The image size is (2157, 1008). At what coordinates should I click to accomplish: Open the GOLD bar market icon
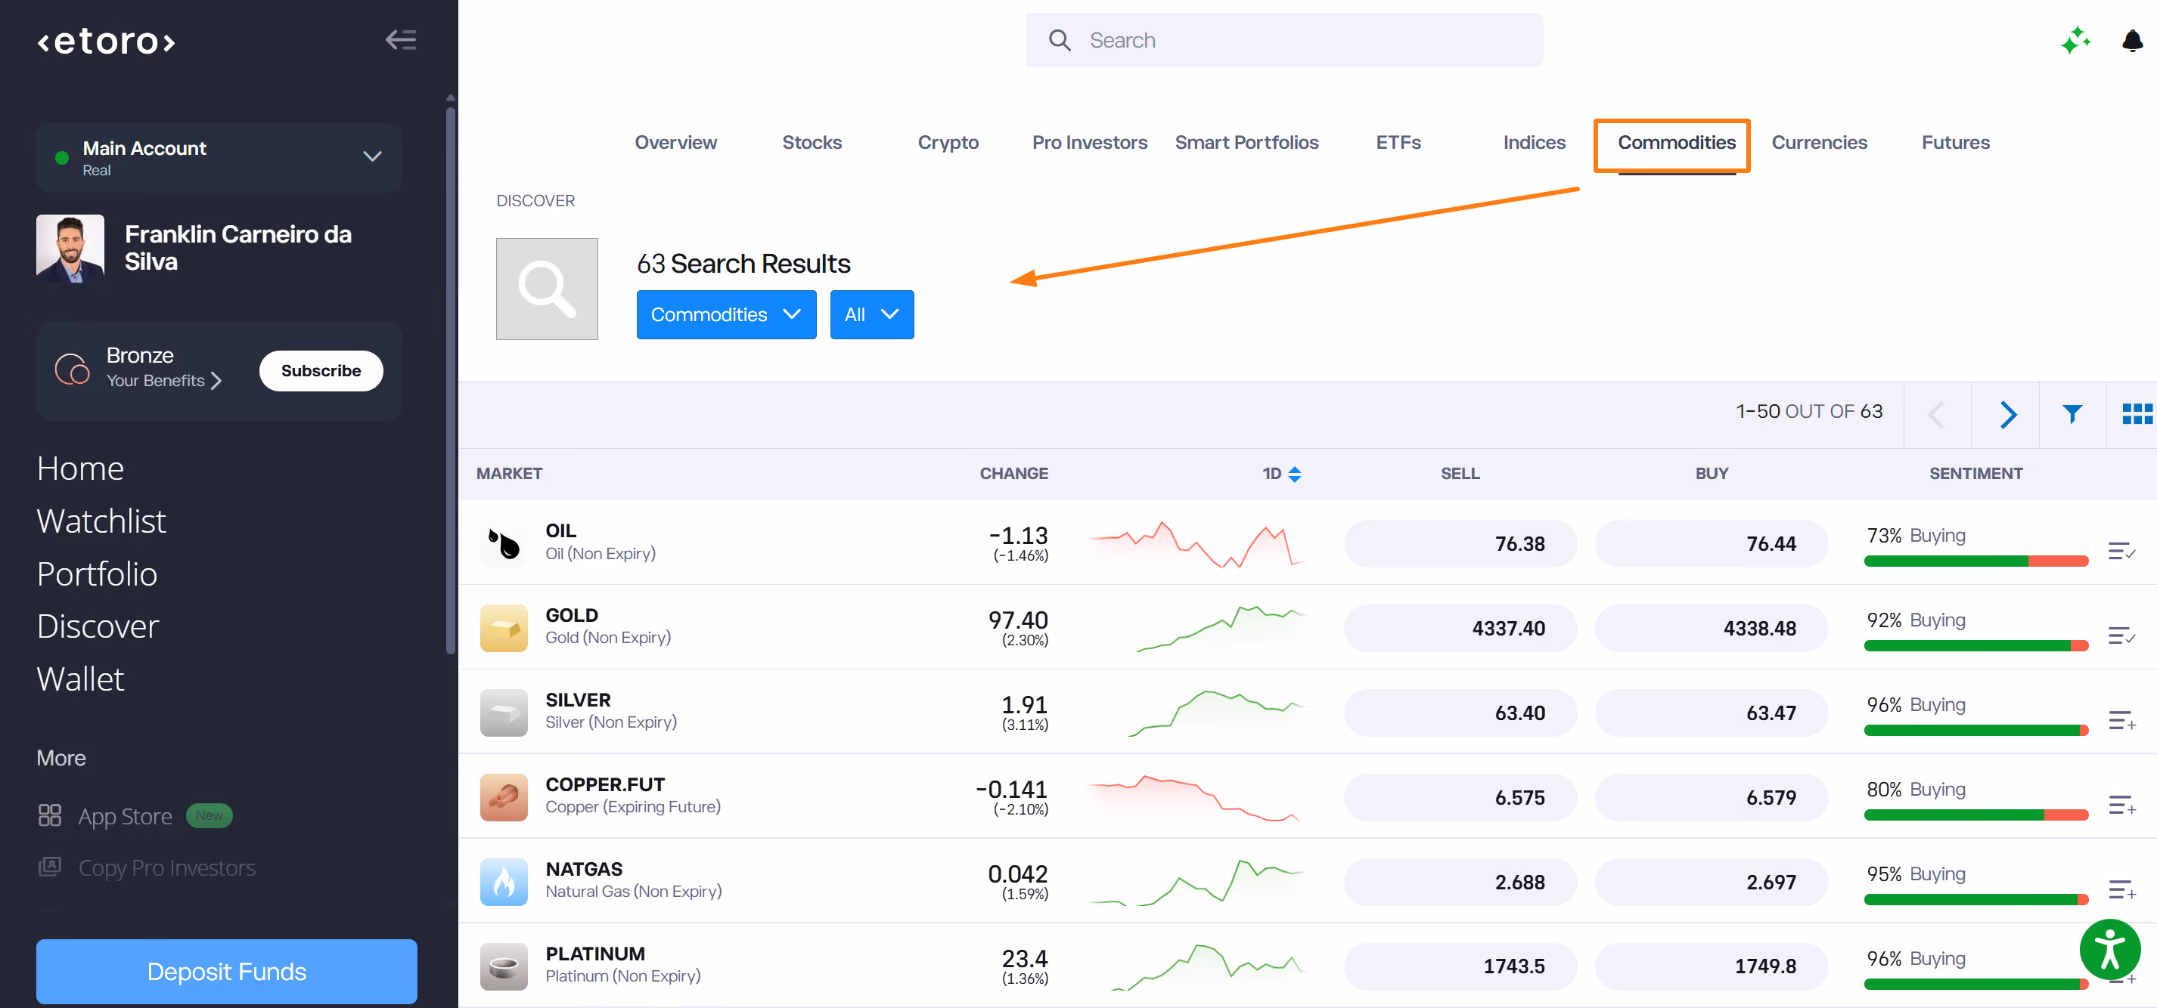504,628
